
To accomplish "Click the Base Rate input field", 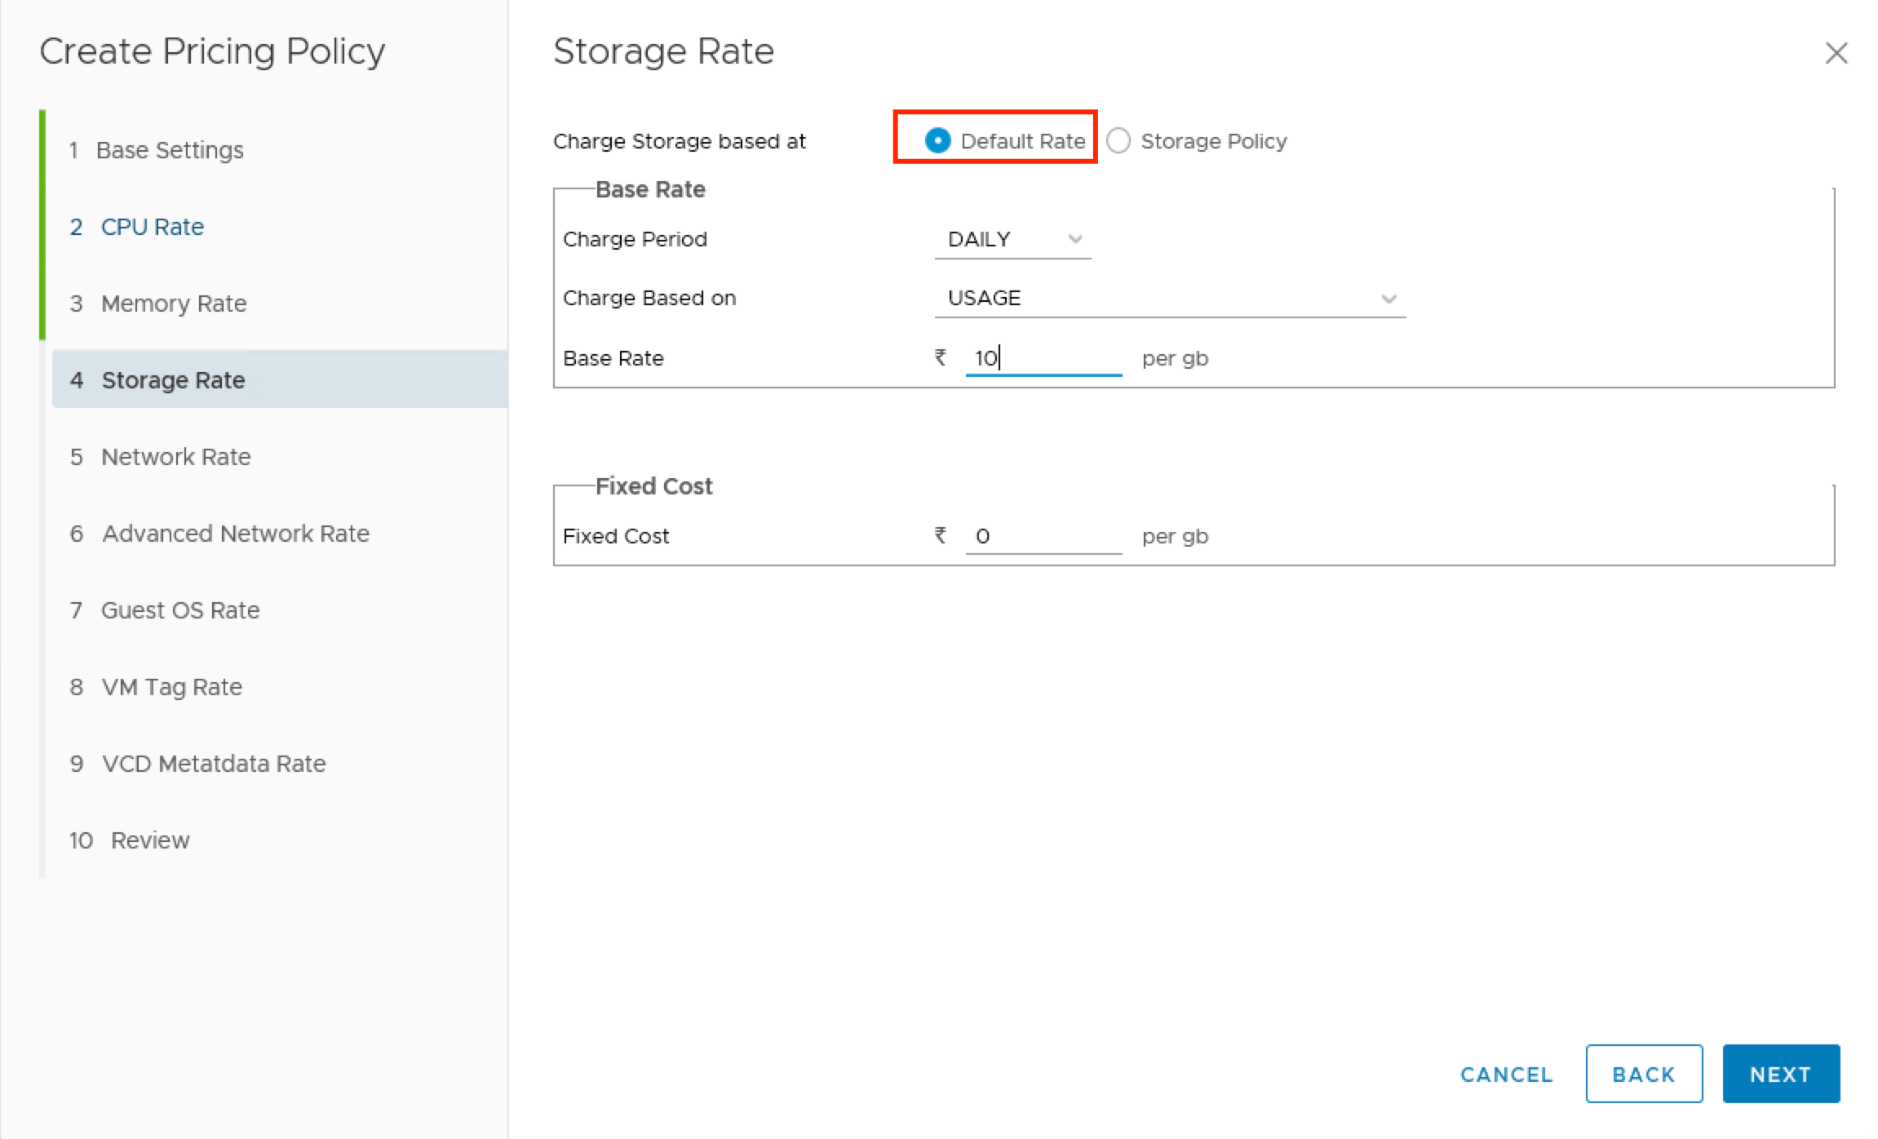I will 1042,357.
